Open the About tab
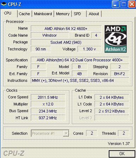The height and width of the screenshot is (158, 136). 94,14
